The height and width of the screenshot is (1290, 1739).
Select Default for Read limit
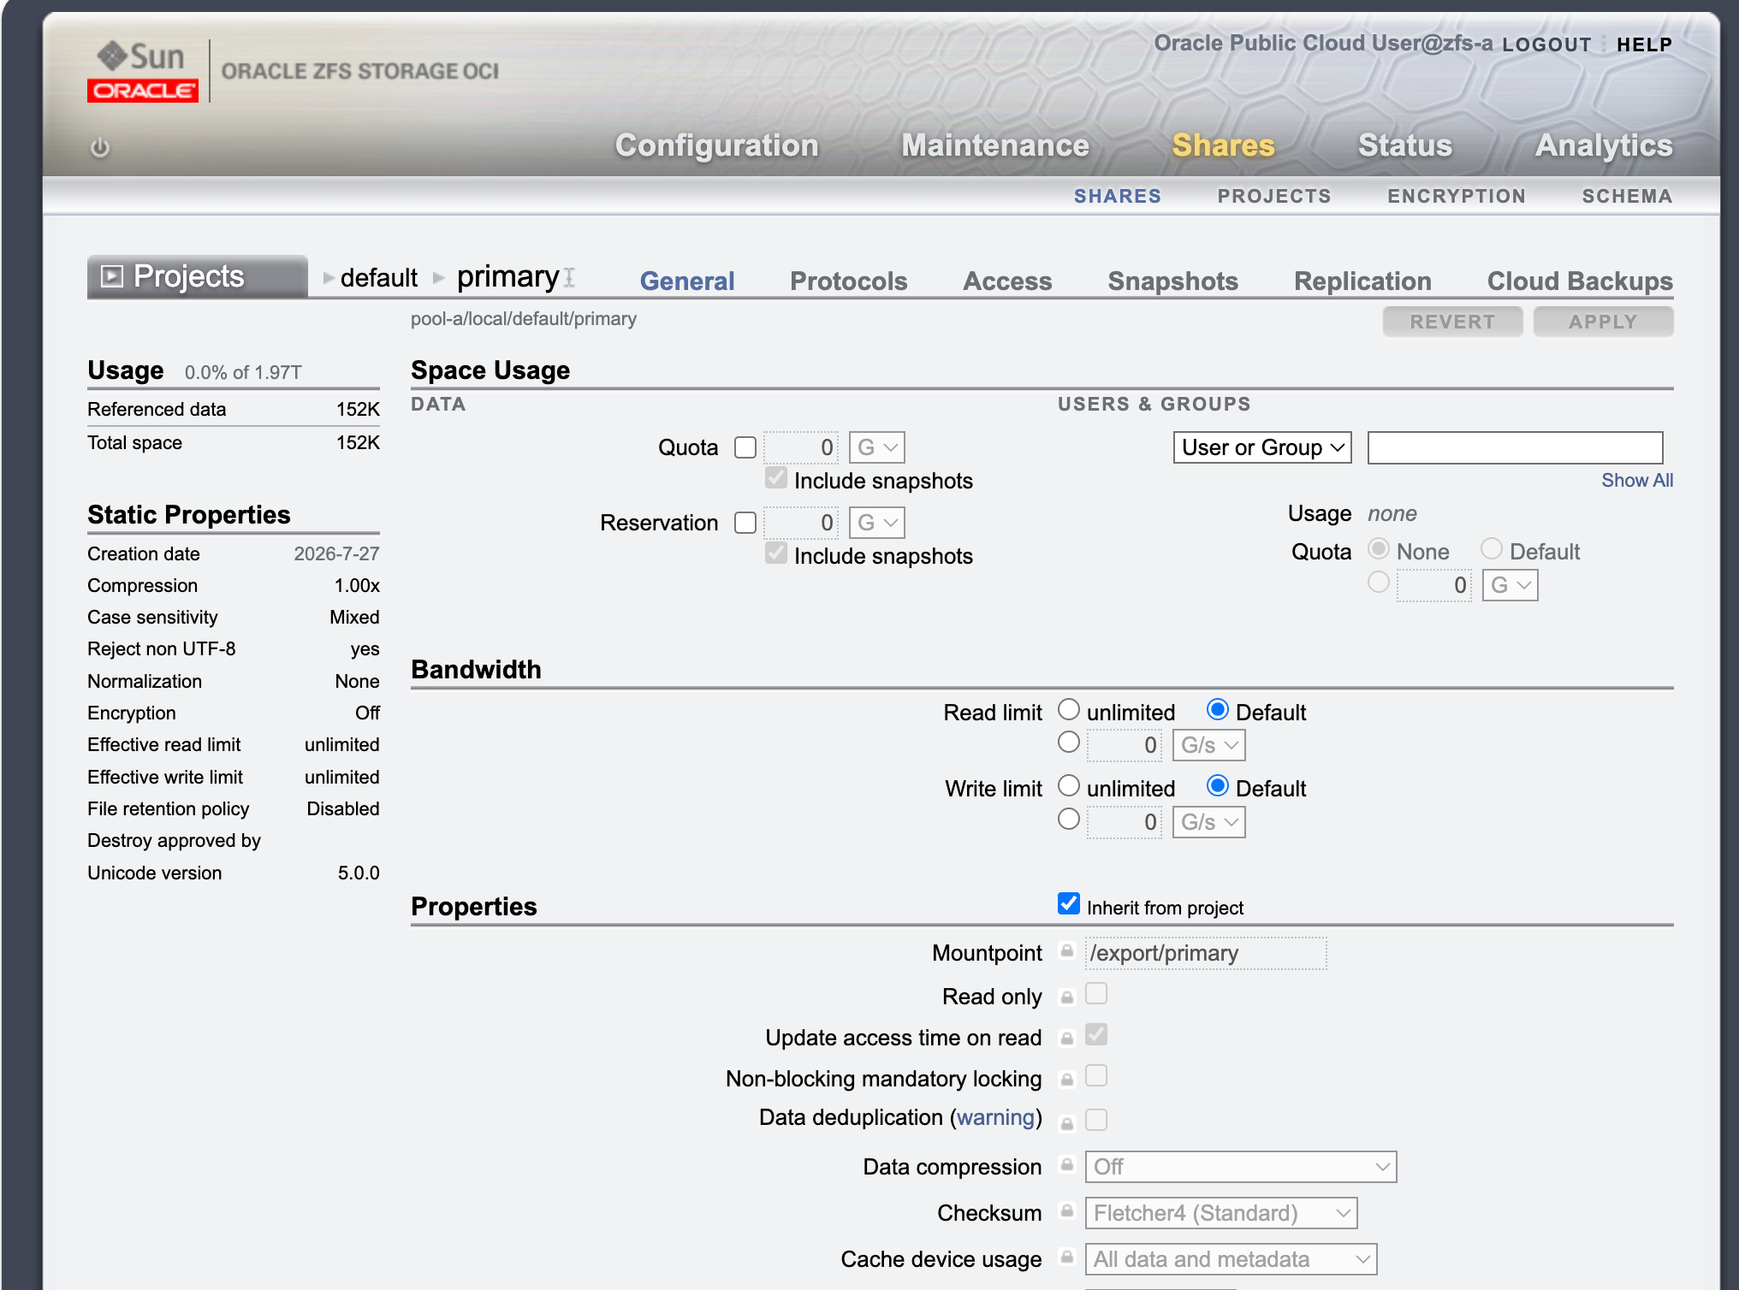click(x=1218, y=709)
